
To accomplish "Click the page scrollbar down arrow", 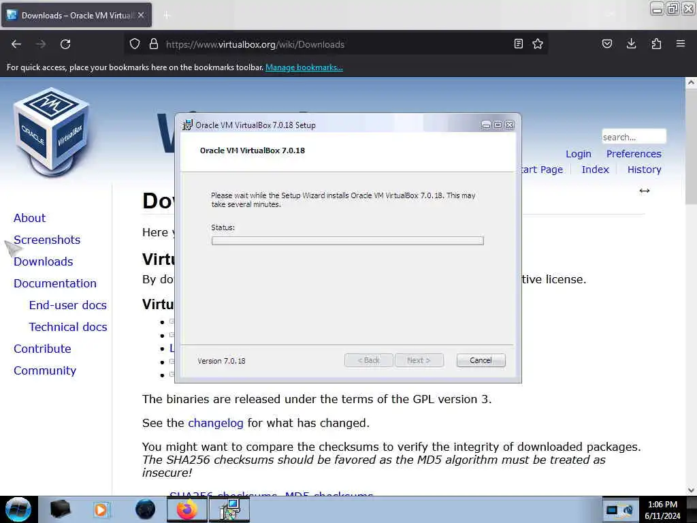I will point(691,490).
